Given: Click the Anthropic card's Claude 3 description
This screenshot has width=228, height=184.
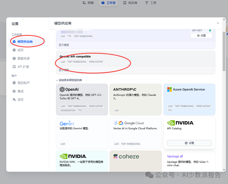Looking at the screenshot, I should coord(135,97).
